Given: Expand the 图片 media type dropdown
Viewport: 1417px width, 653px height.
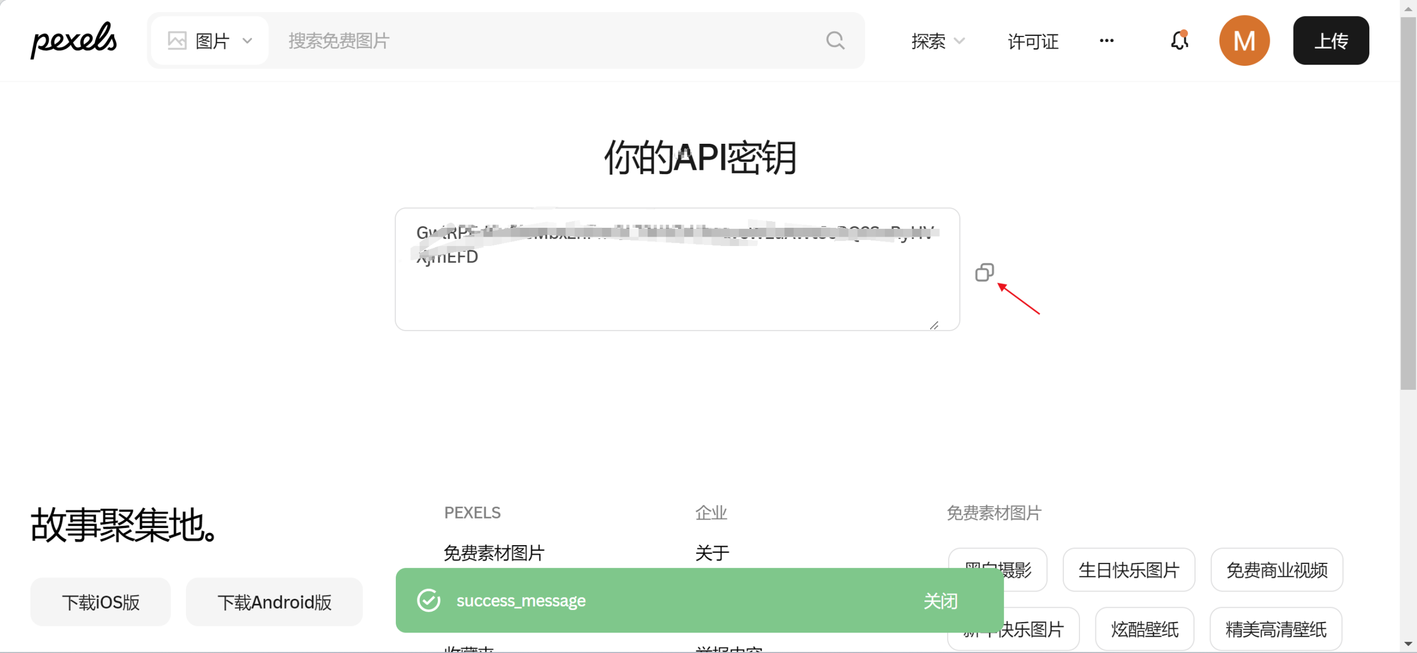Looking at the screenshot, I should click(x=247, y=40).
